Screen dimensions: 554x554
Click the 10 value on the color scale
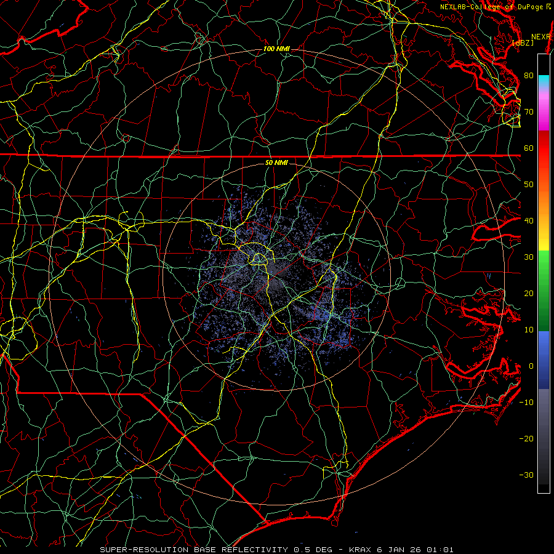point(529,330)
